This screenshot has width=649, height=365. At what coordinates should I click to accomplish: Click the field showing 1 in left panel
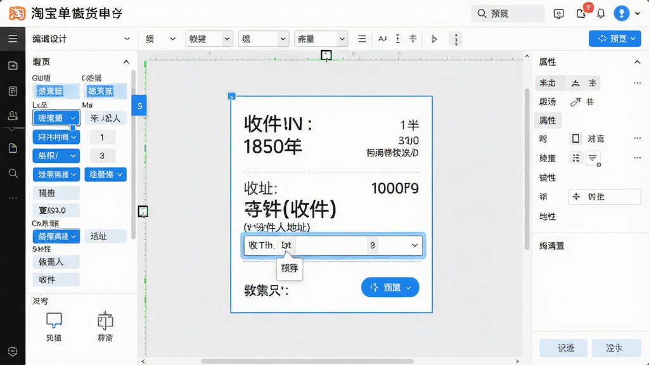tap(103, 137)
